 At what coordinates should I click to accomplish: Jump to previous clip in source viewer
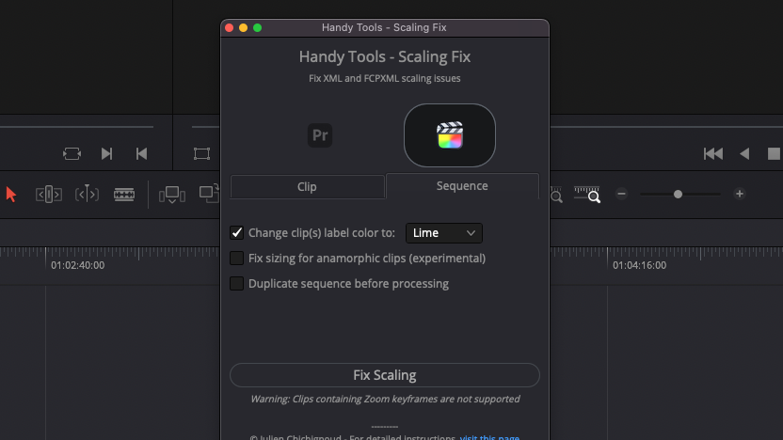[142, 153]
